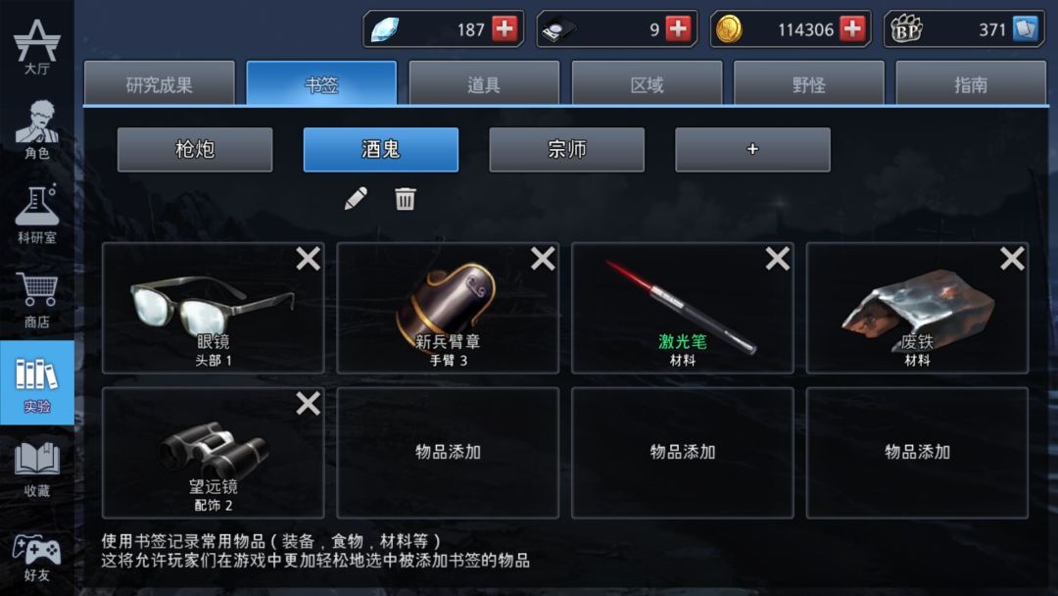Select the 宗师 bookmark preset
Screen dimensions: 1058x596
(567, 149)
